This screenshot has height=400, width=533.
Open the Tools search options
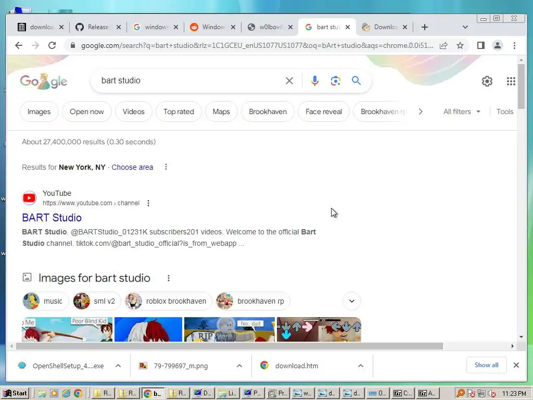tap(505, 111)
